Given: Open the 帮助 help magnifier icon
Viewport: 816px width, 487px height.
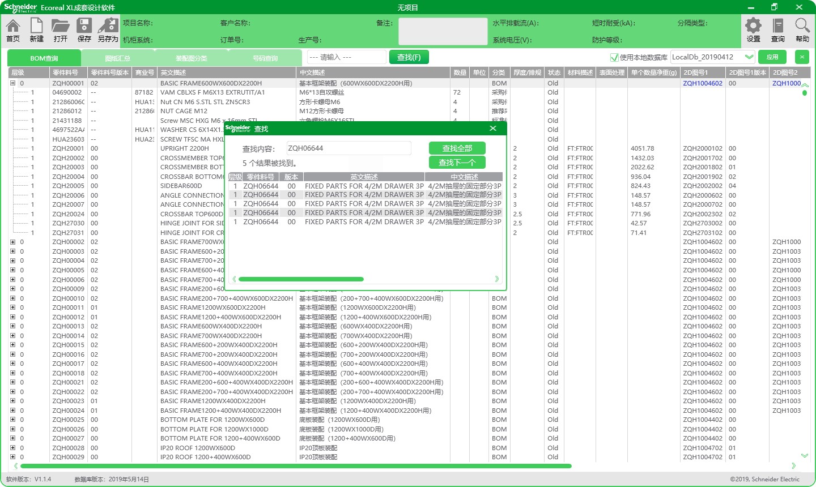Looking at the screenshot, I should tap(802, 30).
